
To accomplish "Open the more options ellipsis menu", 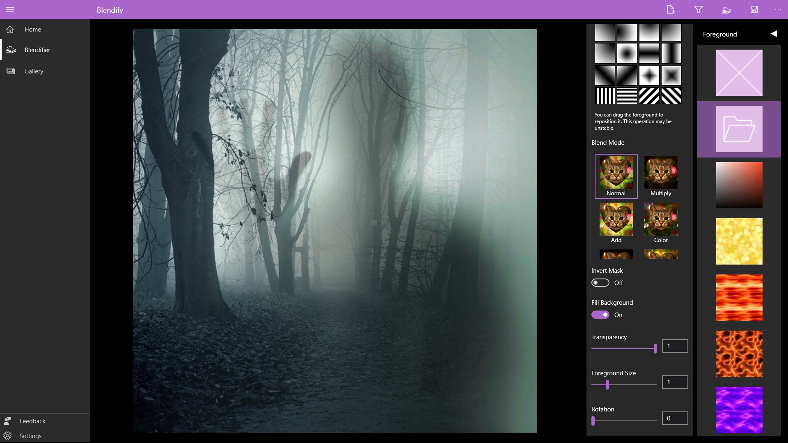I will pos(778,9).
